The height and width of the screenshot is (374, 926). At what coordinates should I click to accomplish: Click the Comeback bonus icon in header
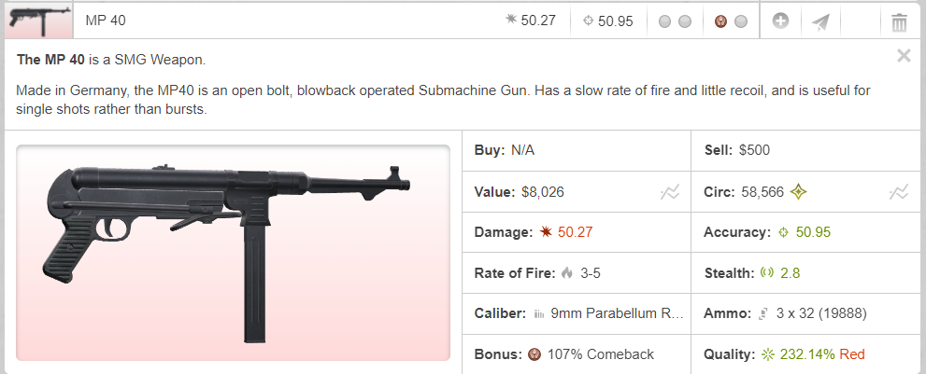(x=720, y=21)
